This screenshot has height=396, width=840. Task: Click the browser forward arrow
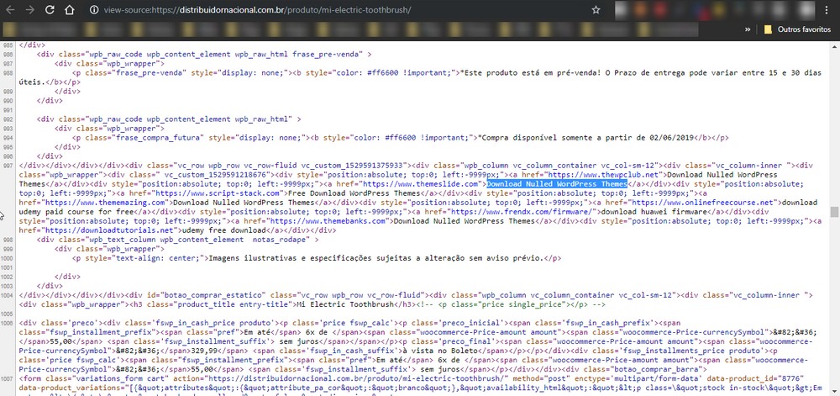[x=30, y=10]
